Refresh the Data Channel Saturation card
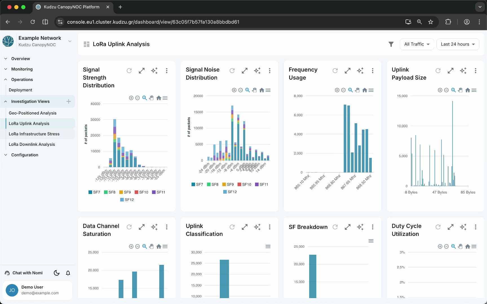The height and width of the screenshot is (304, 487). pos(129,227)
